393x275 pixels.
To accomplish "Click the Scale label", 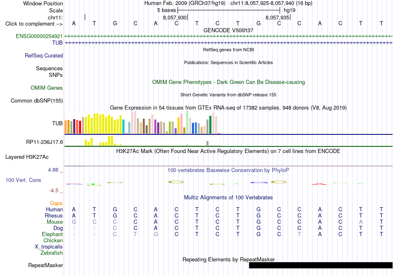I will [x=56, y=10].
